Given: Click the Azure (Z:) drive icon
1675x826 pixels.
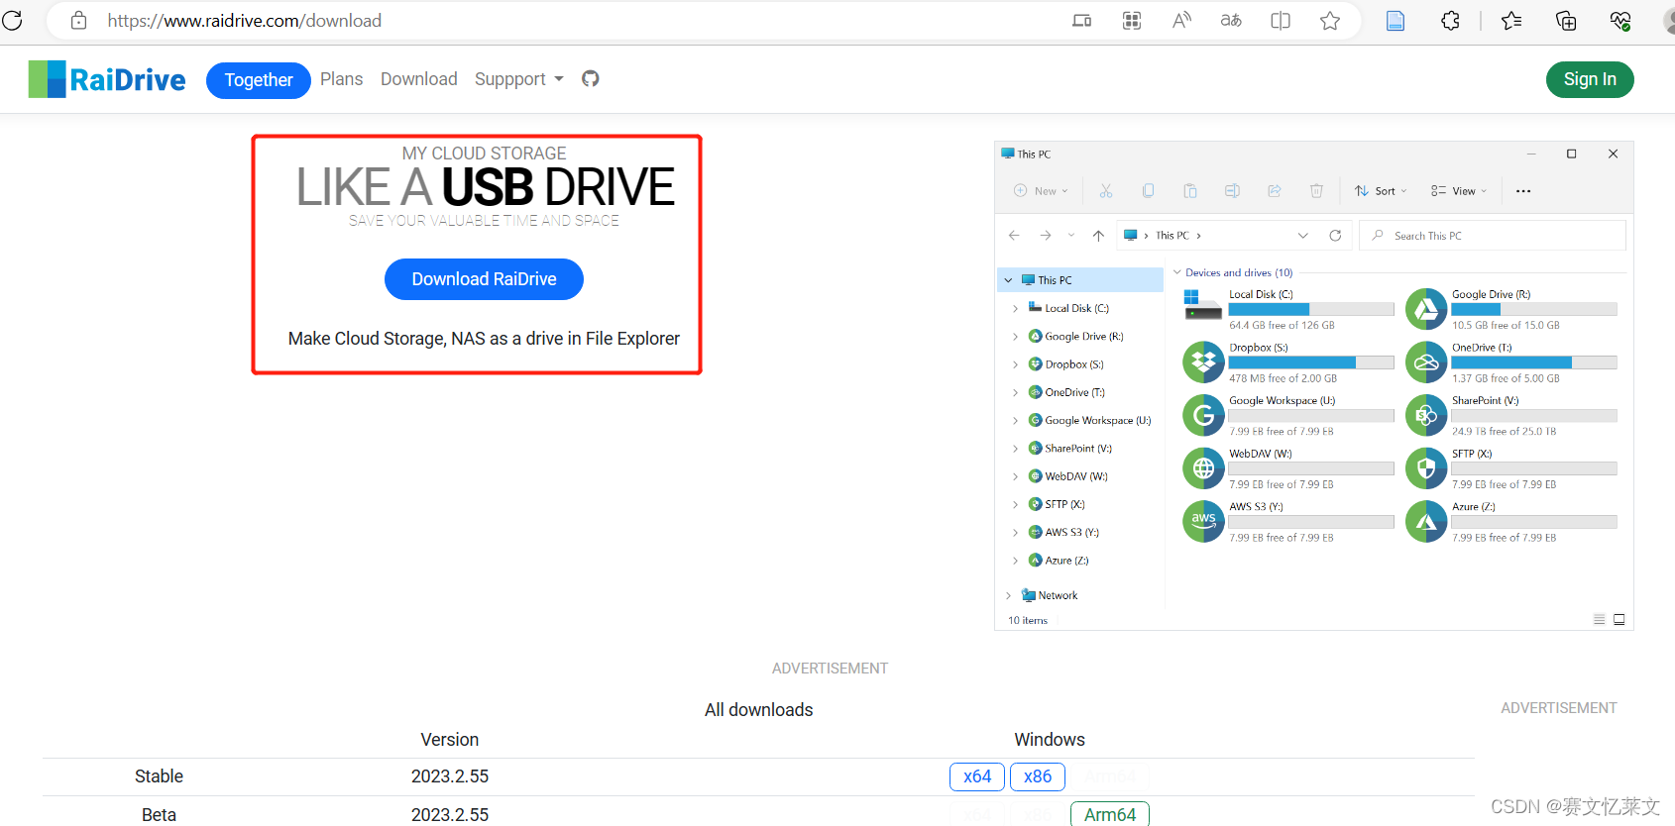Looking at the screenshot, I should pos(1426,521).
